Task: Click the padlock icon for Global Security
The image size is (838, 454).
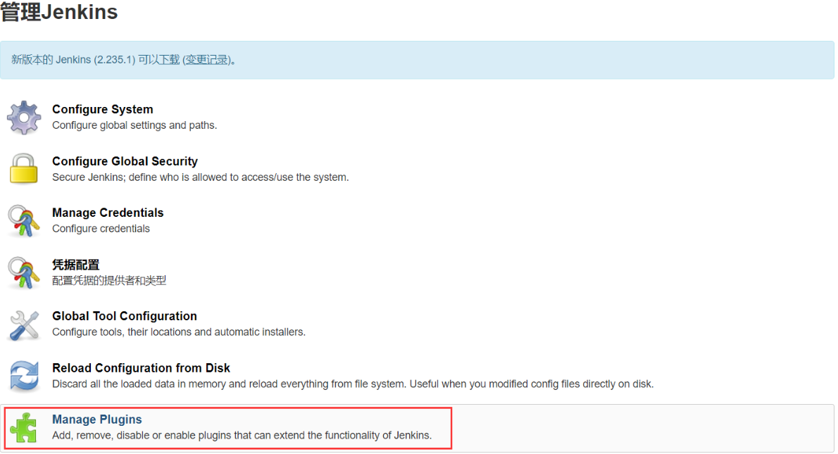Action: [x=24, y=169]
